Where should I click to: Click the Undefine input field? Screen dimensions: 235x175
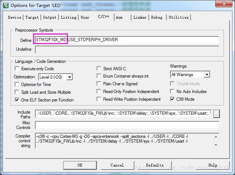tap(127, 50)
